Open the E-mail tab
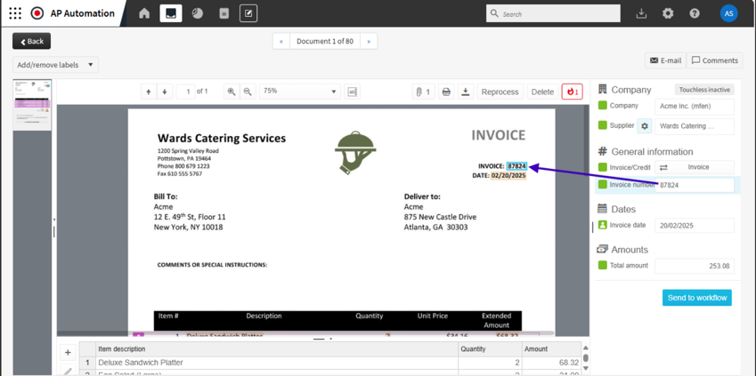The width and height of the screenshot is (756, 376). tap(665, 60)
